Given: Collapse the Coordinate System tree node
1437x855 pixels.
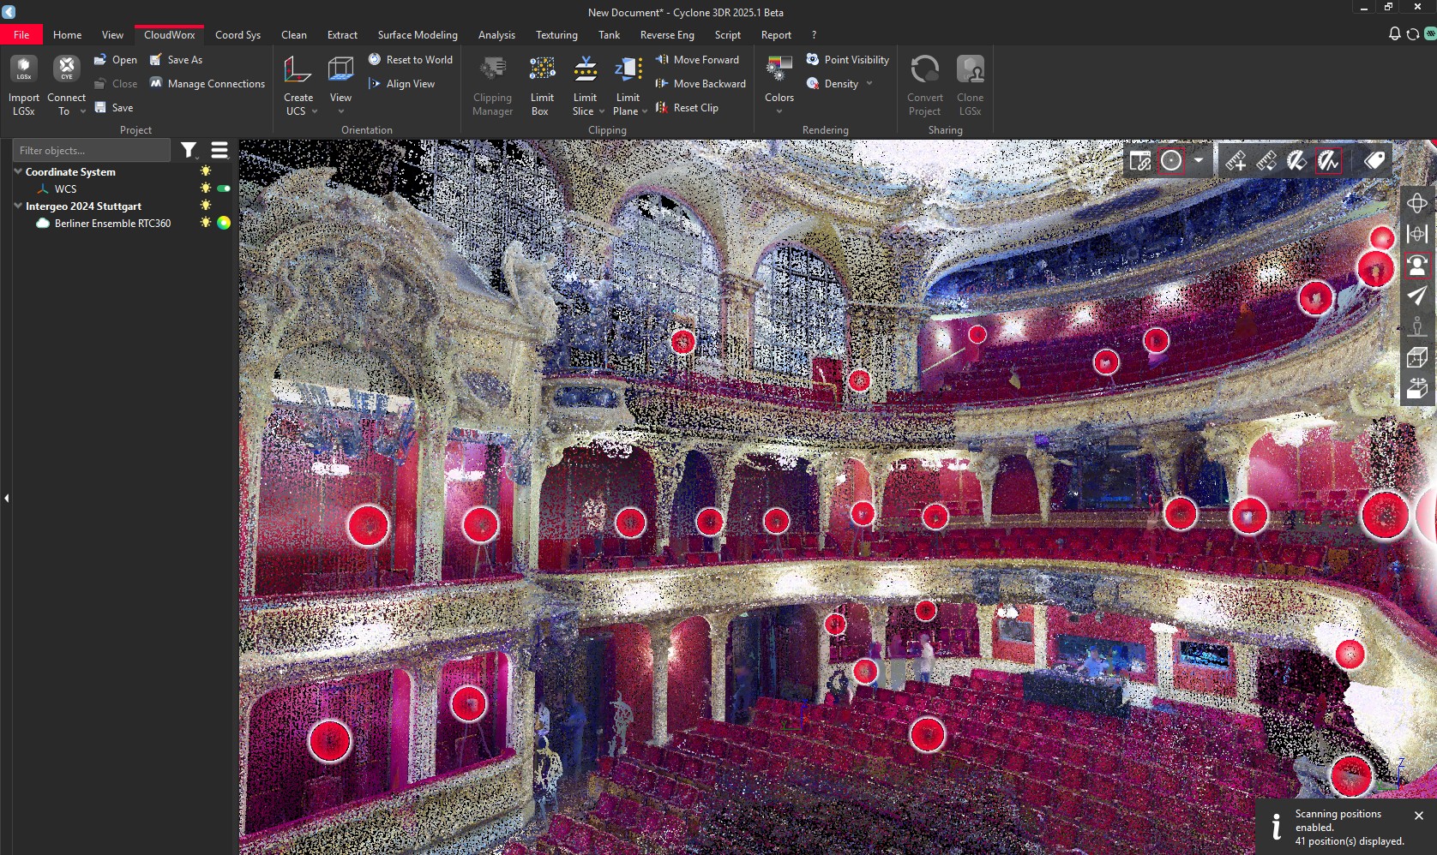Looking at the screenshot, I should [x=18, y=171].
